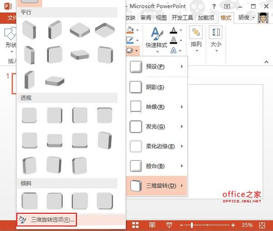The height and width of the screenshot is (231, 273).
Task: Click the text effects glowing A icon
Action: click(173, 50)
